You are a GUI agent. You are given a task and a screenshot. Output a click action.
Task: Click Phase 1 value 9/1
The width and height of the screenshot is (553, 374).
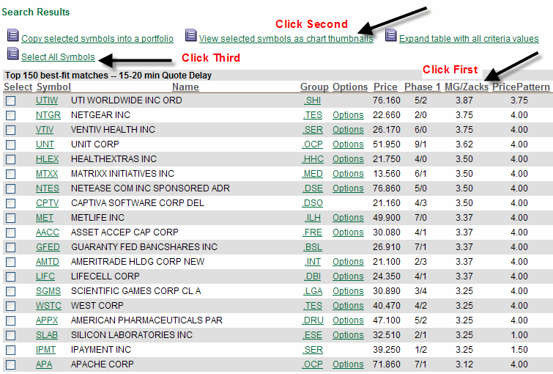point(420,144)
